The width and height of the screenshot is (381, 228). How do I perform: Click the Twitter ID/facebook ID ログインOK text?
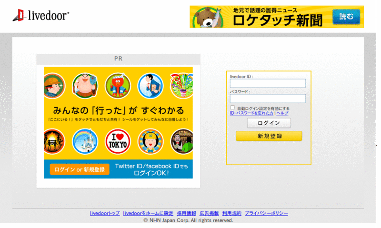coord(151,169)
